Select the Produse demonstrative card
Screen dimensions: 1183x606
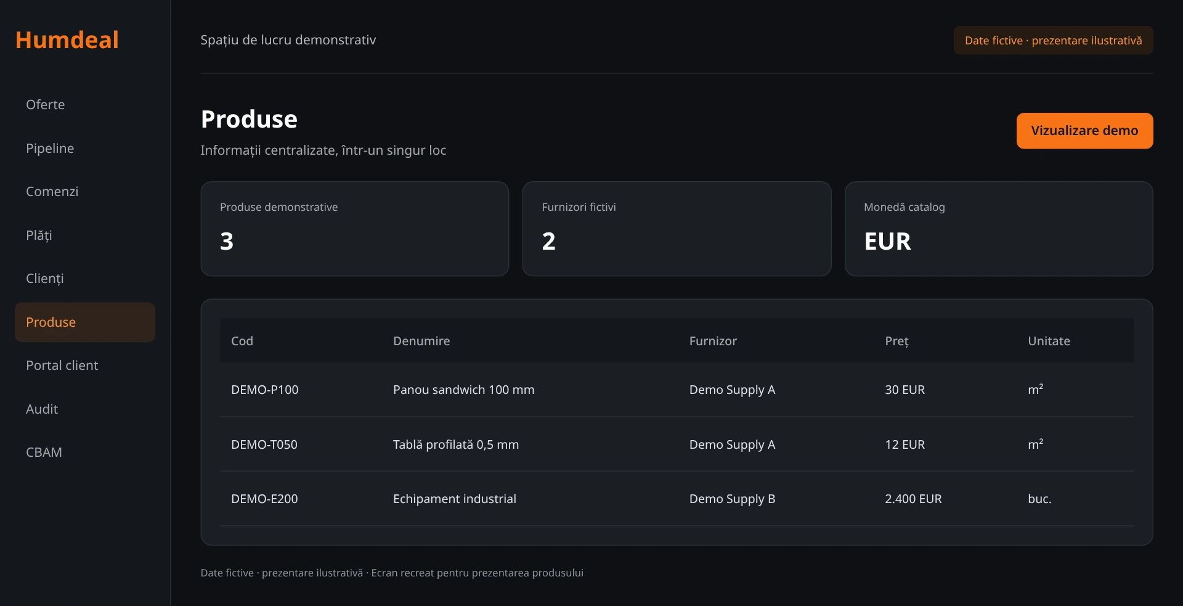[355, 229]
